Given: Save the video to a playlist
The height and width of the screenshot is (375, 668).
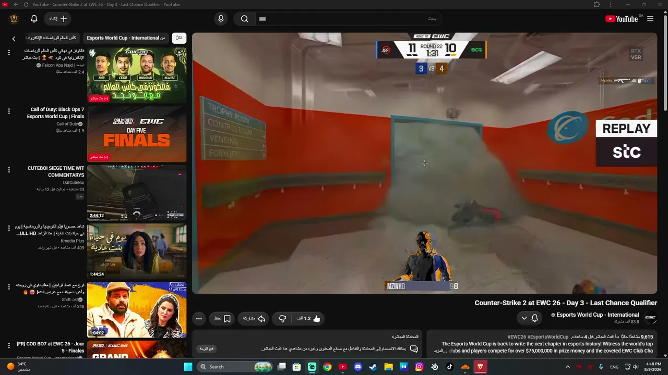Looking at the screenshot, I should 222,318.
